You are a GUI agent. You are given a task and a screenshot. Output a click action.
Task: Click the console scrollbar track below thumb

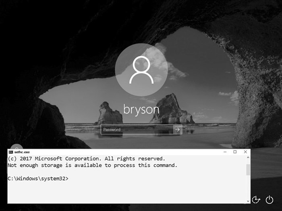pos(248,187)
